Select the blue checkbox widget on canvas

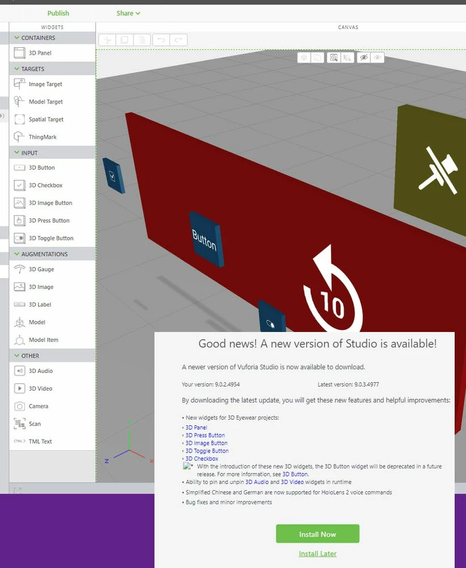(113, 176)
